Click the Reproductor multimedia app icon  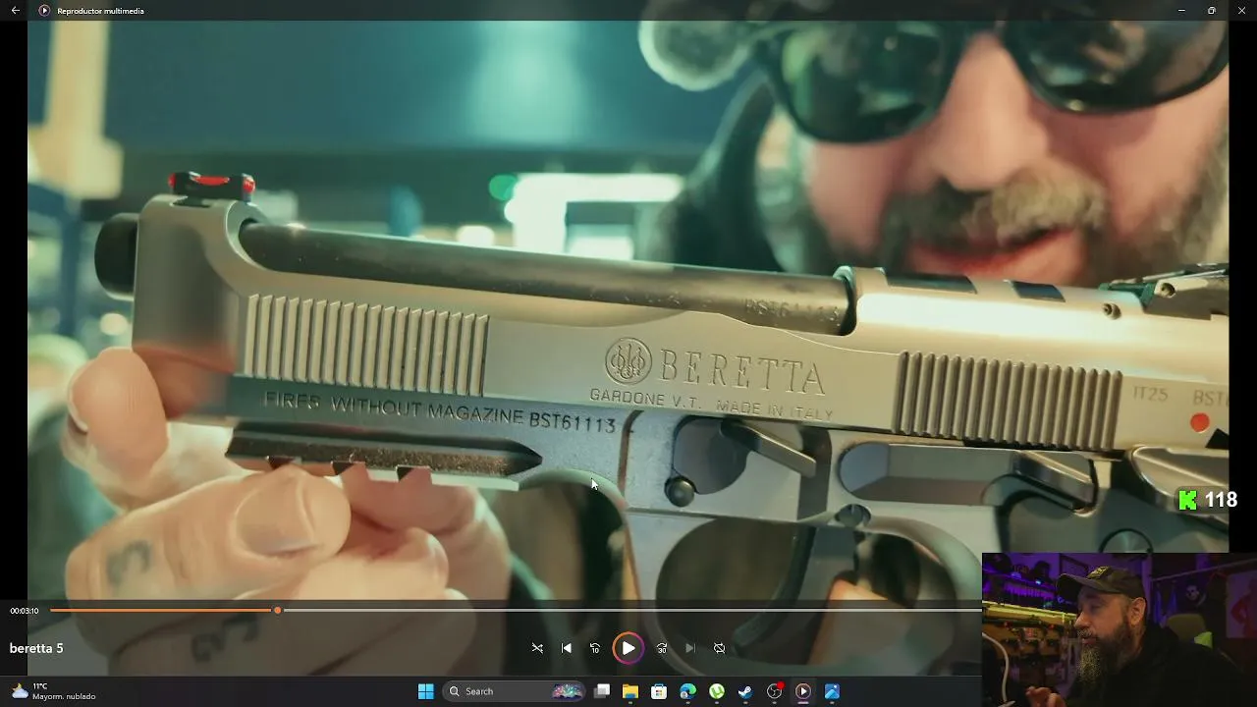point(44,11)
